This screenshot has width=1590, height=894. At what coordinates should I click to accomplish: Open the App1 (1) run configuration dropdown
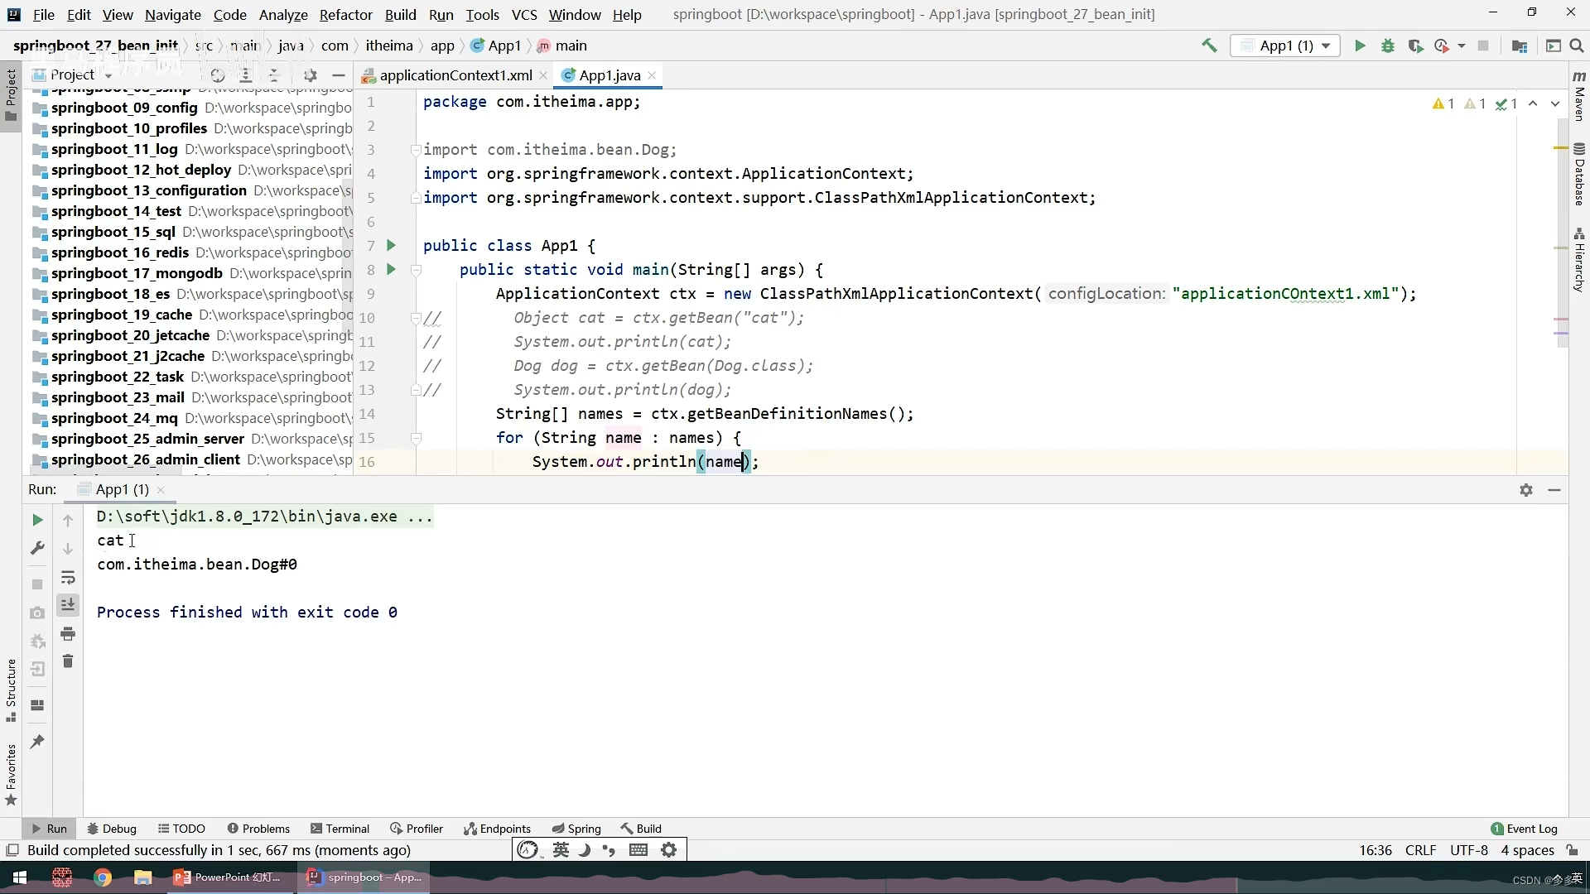click(x=1286, y=46)
